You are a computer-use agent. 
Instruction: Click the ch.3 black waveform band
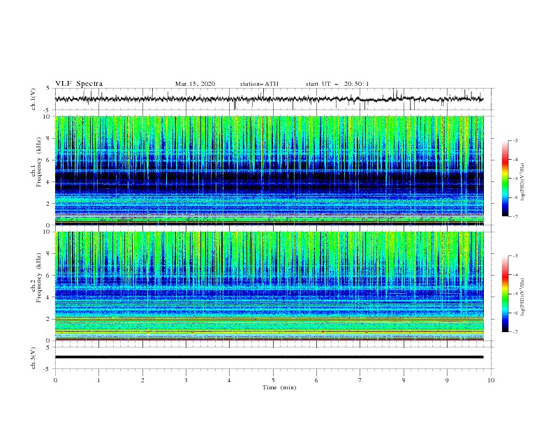click(269, 357)
